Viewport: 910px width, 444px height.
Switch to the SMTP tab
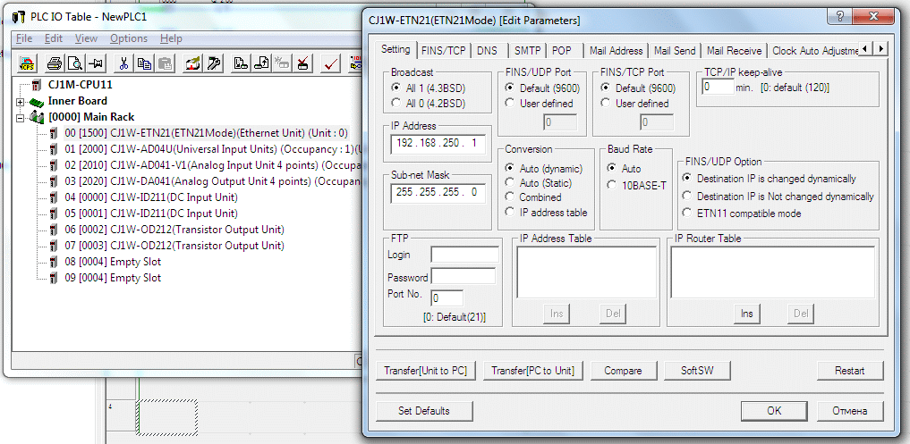pyautogui.click(x=527, y=50)
